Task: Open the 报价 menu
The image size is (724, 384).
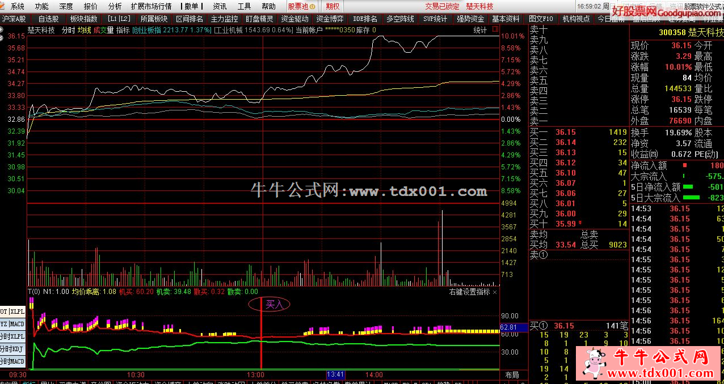Action: pos(90,6)
